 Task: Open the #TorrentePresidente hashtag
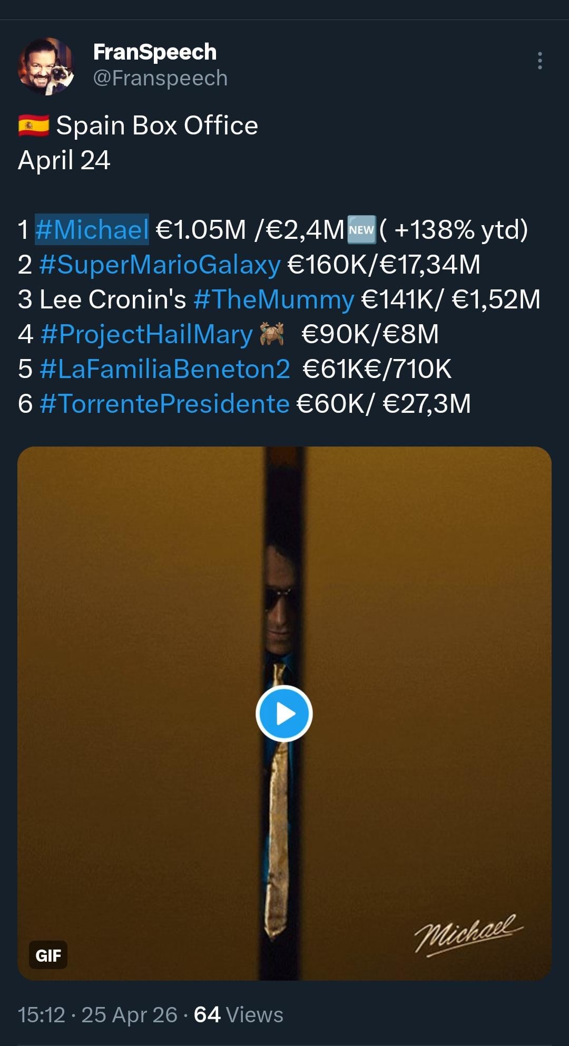click(x=164, y=404)
